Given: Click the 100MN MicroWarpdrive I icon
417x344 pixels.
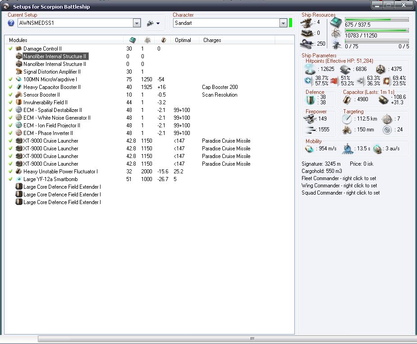Looking at the screenshot, I should [x=18, y=79].
